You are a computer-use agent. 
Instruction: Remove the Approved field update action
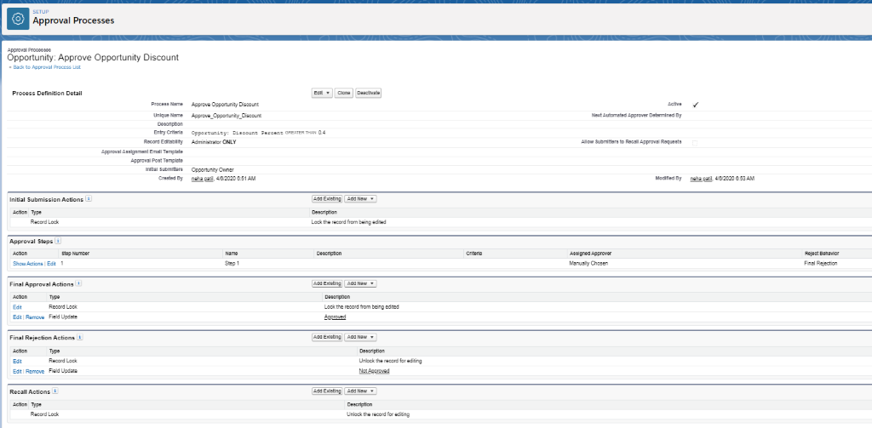[x=35, y=317]
